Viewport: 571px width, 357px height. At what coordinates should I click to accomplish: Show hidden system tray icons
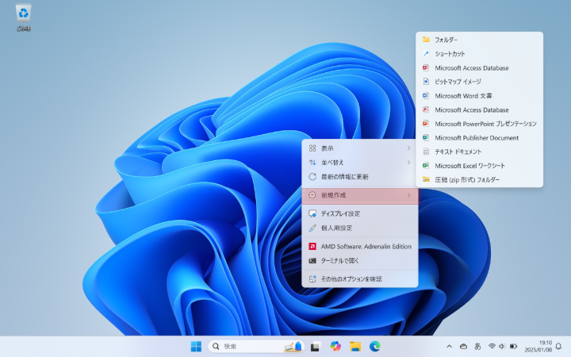click(x=449, y=347)
